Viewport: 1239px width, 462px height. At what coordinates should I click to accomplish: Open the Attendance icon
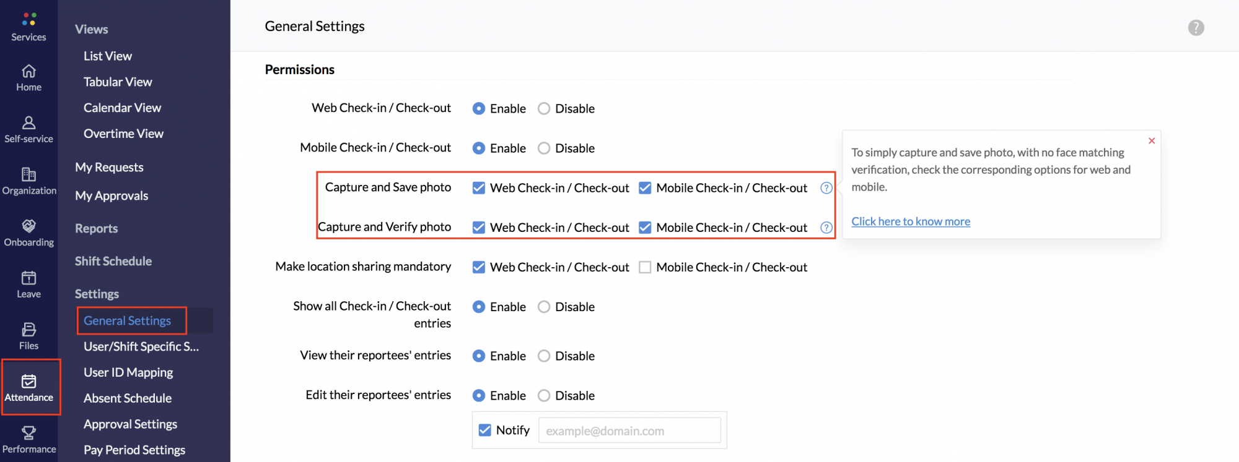pos(28,381)
